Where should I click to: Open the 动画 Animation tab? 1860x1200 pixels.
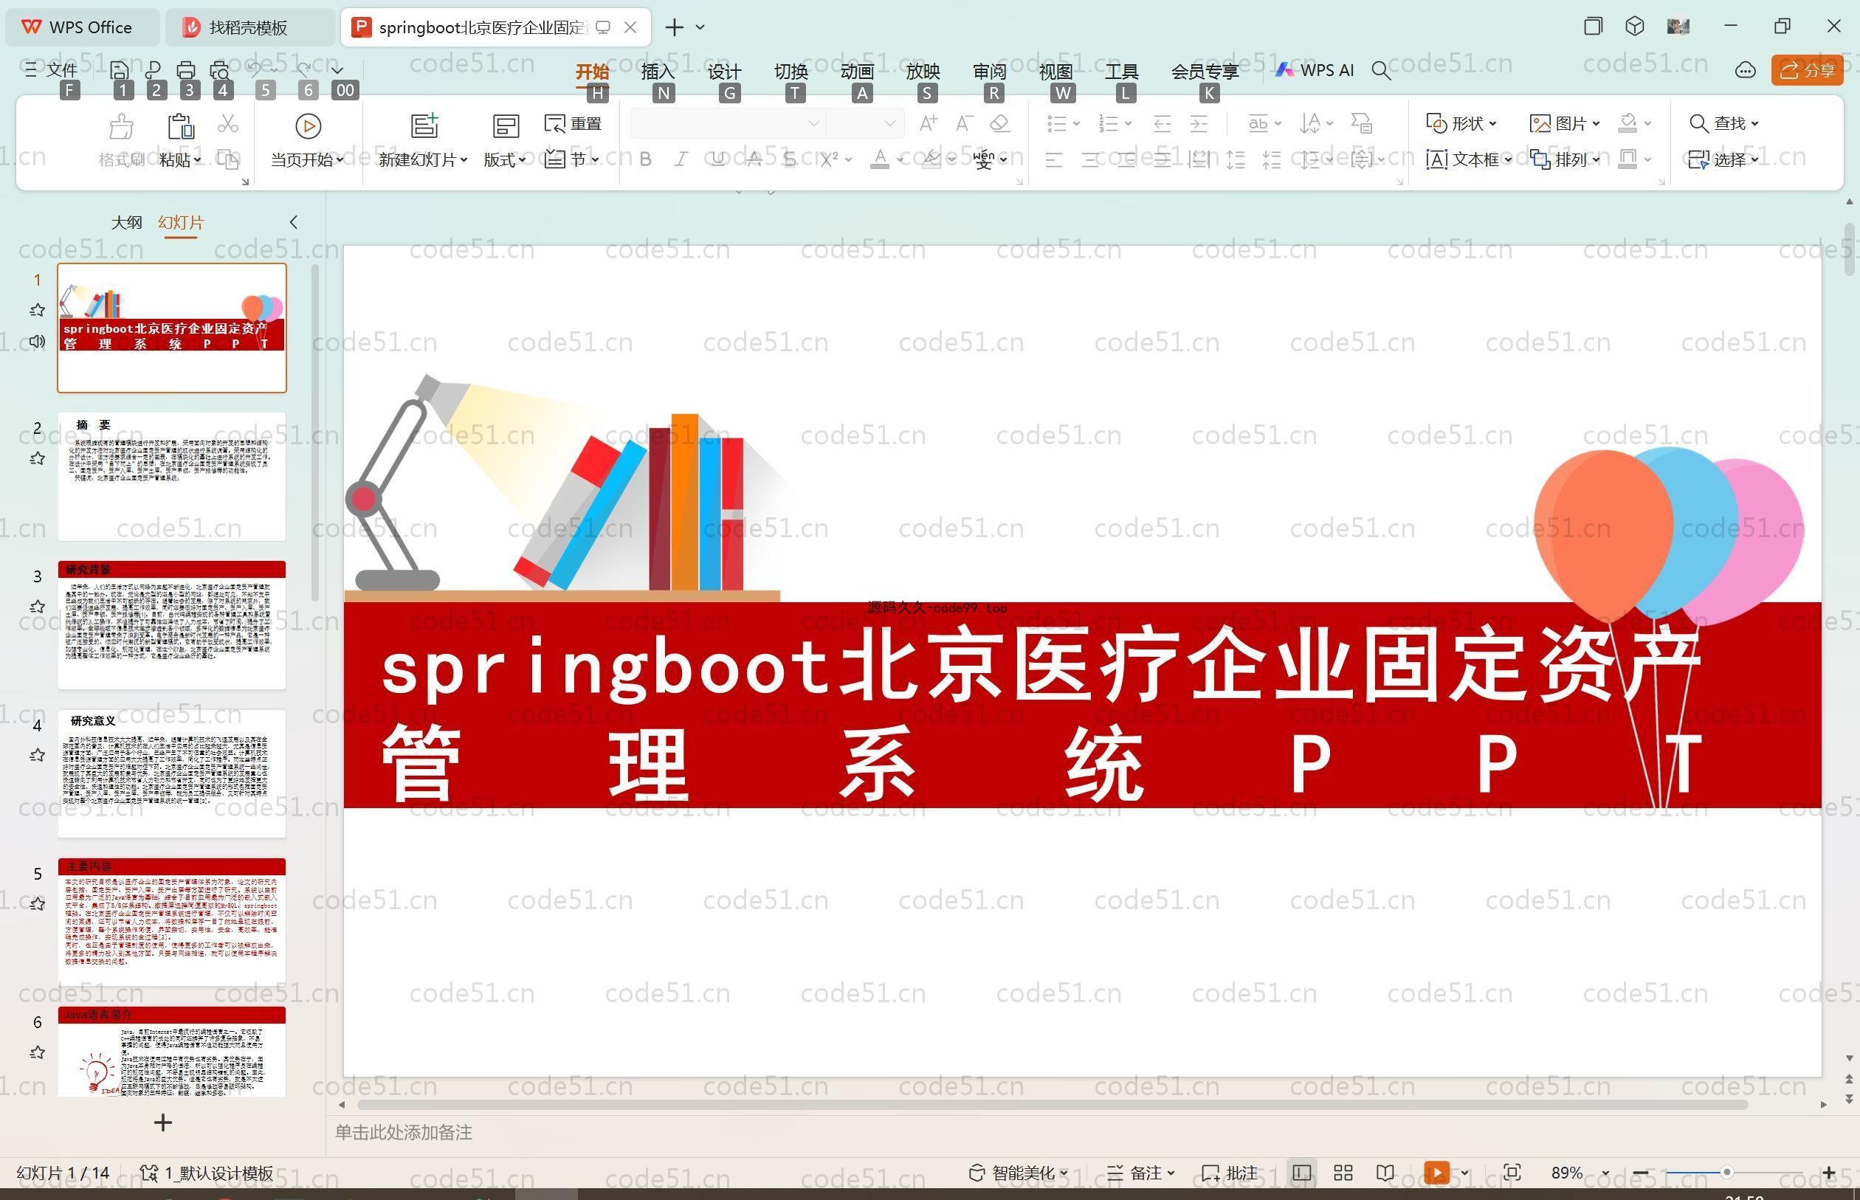pyautogui.click(x=857, y=71)
